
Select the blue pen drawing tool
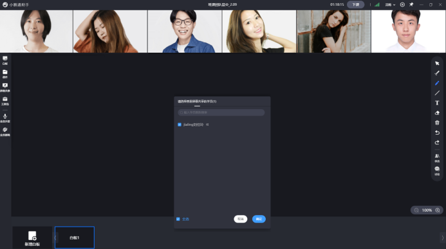tap(437, 83)
